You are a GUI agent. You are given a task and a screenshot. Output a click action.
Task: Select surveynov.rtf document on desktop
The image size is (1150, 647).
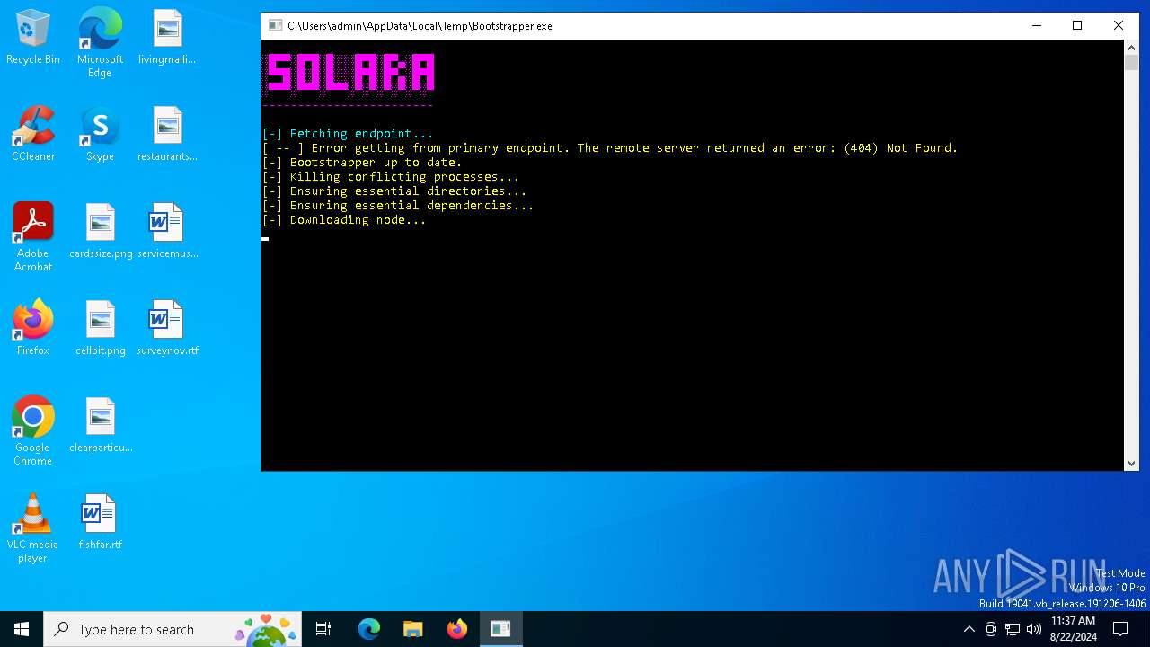[x=167, y=329]
